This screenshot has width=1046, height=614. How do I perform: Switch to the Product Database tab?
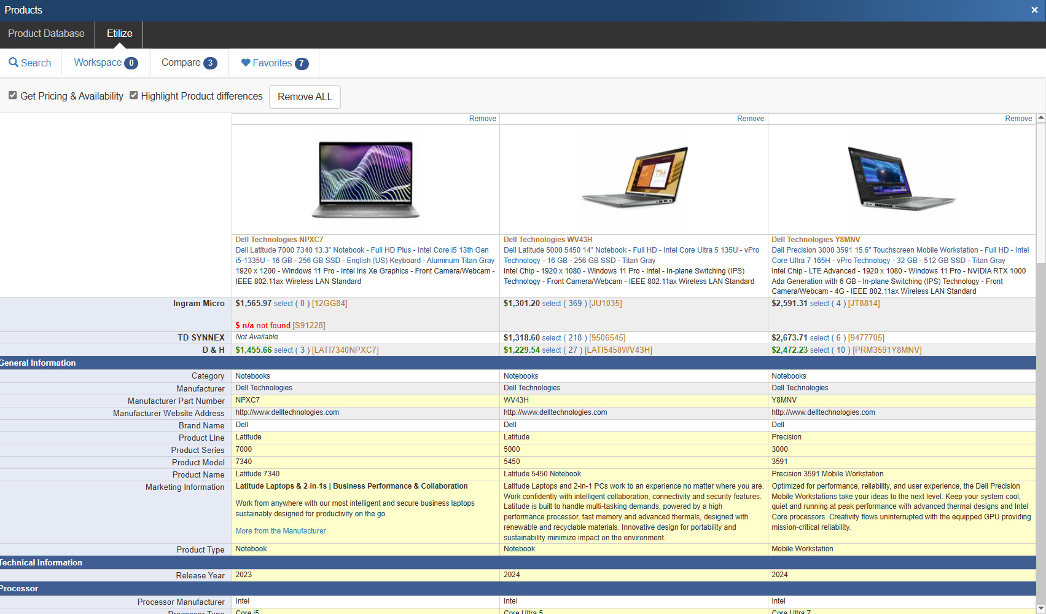pos(47,34)
